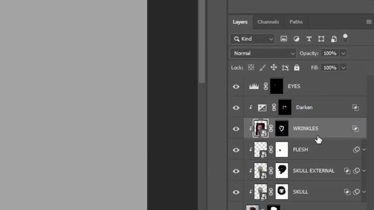The image size is (374, 210).
Task: Hide the EYES layer
Action: coord(236,87)
